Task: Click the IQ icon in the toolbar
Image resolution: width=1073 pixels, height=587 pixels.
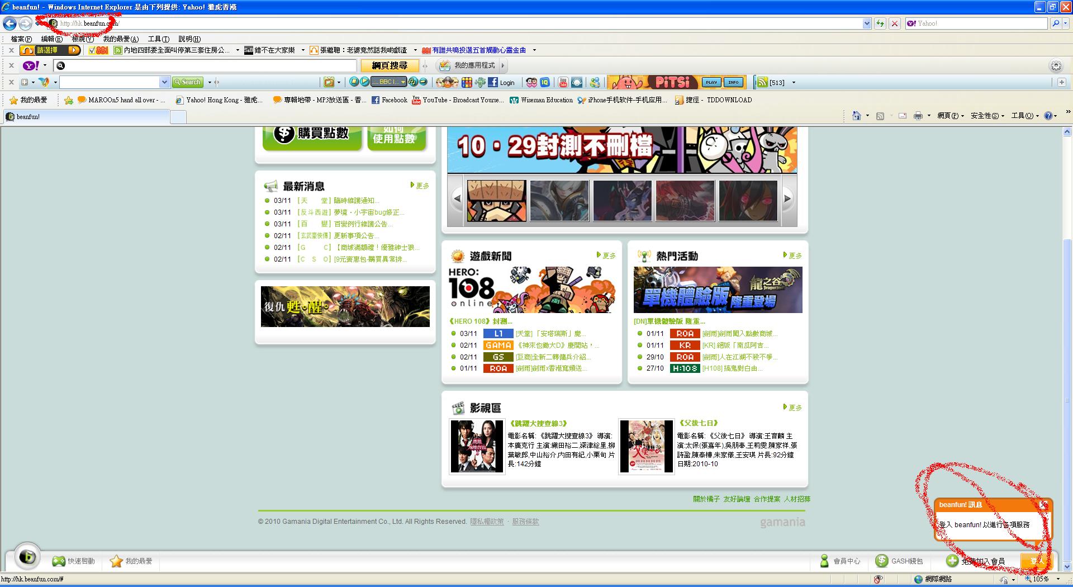Action: 545,83
